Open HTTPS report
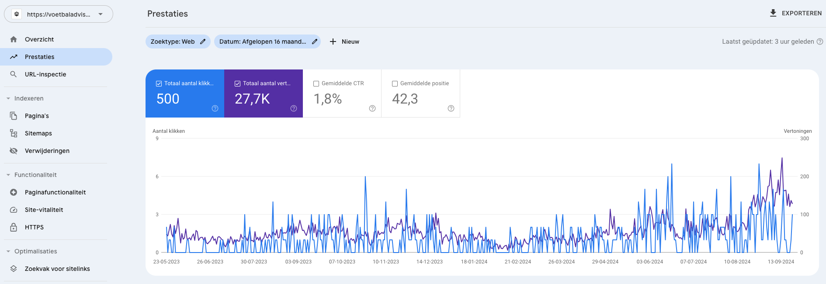Screen dimensions: 826x284 (x=56, y=227)
